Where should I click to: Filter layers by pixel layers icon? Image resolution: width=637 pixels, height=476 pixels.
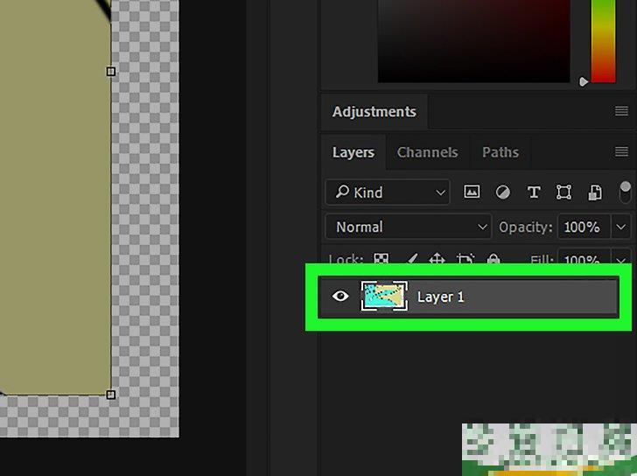click(472, 192)
